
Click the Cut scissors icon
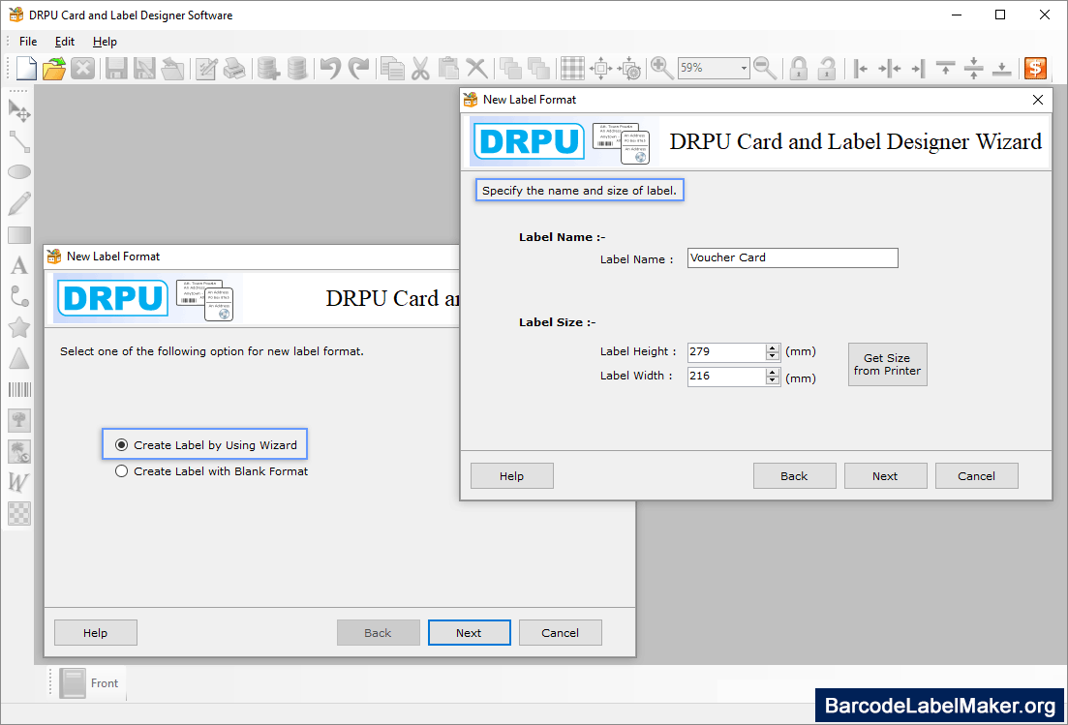420,68
